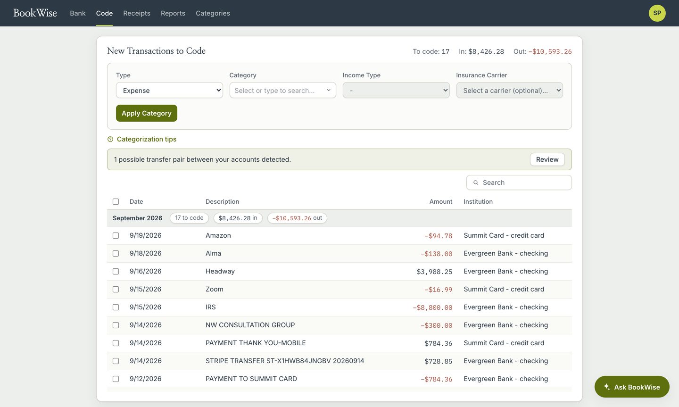
Task: Click the help icon beside Categorization tips
Action: [110, 139]
